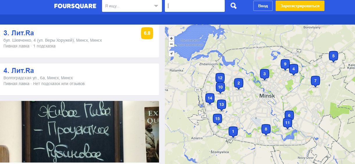Select map pin number 2
Screen dimensions: 355x164
pyautogui.click(x=239, y=84)
